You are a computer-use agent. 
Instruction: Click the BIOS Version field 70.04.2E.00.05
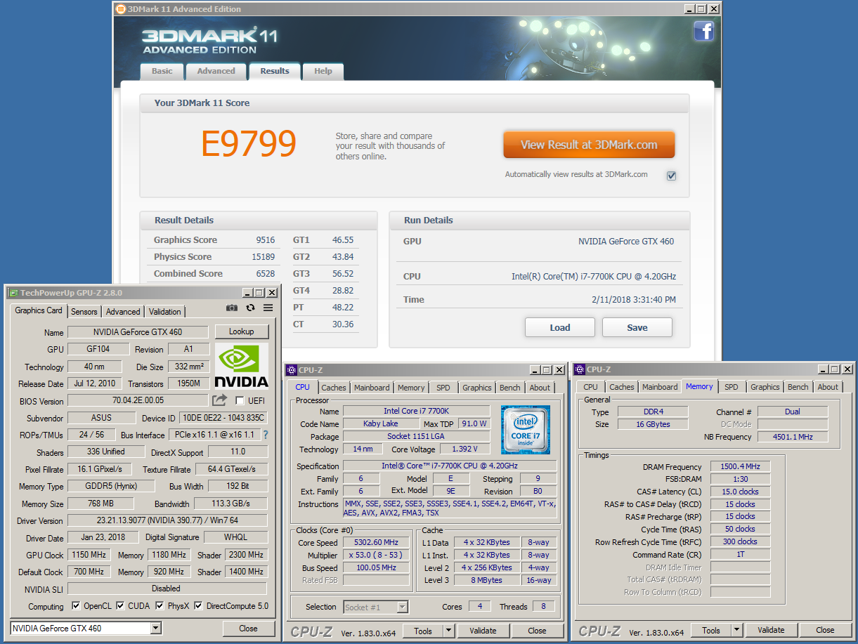pos(138,400)
